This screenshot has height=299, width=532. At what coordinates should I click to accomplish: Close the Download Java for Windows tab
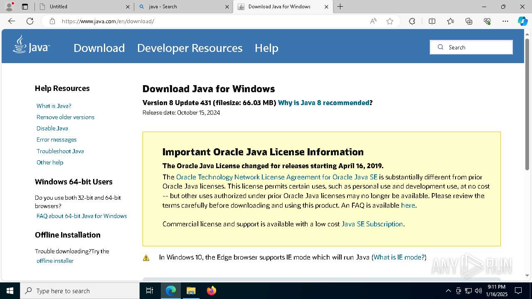click(x=326, y=7)
